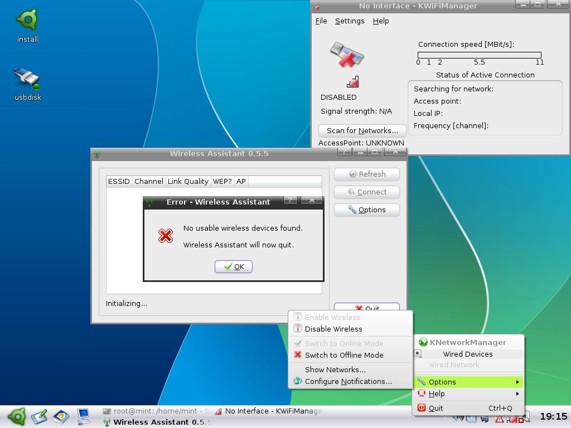Expand the Options submenu in KNetworkManager

coord(468,382)
